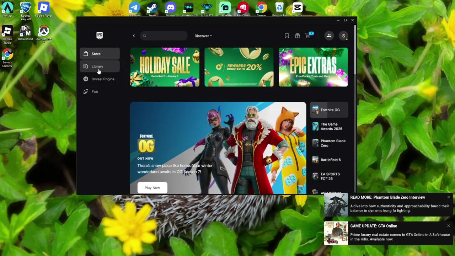Open Roblox Player desktop icon
This screenshot has height=256, width=455.
click(x=43, y=9)
